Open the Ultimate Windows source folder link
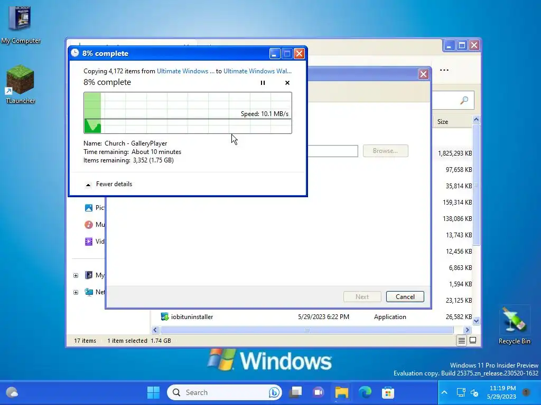The width and height of the screenshot is (541, 405). point(185,71)
